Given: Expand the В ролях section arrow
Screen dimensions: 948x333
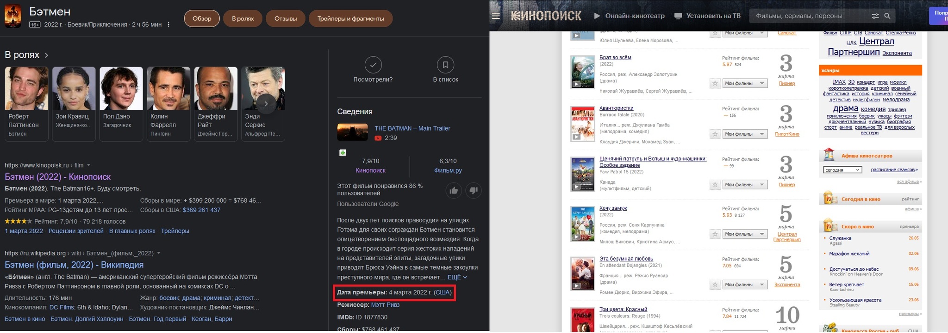Looking at the screenshot, I should point(46,55).
